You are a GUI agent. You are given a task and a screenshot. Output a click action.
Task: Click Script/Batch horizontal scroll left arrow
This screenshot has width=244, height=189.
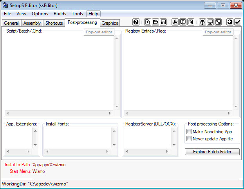8,113
